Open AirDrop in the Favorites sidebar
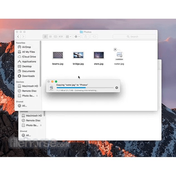 [x=26, y=47]
